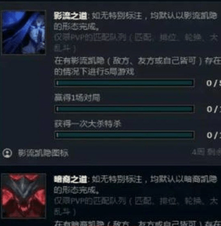The height and width of the screenshot is (226, 221).
Task: Click the 影流之道 mission description text
Action: click(136, 21)
